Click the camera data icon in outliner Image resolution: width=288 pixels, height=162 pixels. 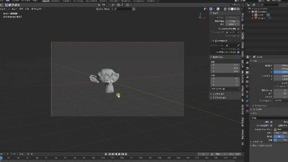pyautogui.click(x=268, y=15)
